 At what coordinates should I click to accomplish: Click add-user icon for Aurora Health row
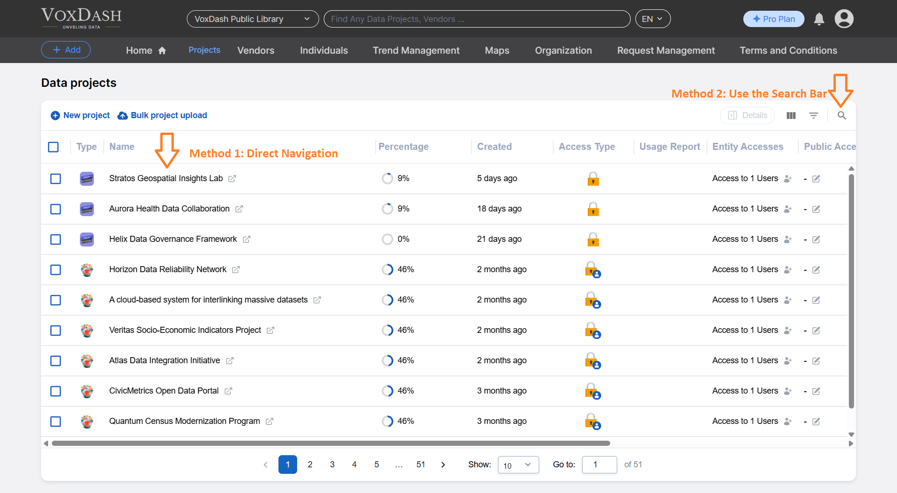[788, 209]
